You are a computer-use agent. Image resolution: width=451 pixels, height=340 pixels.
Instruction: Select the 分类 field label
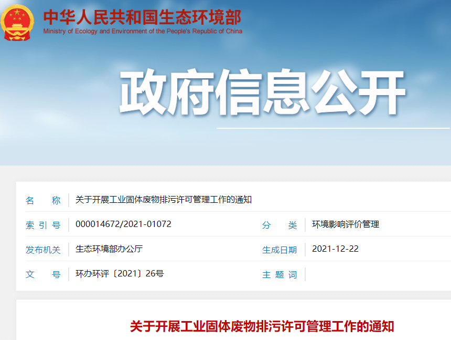[280, 225]
